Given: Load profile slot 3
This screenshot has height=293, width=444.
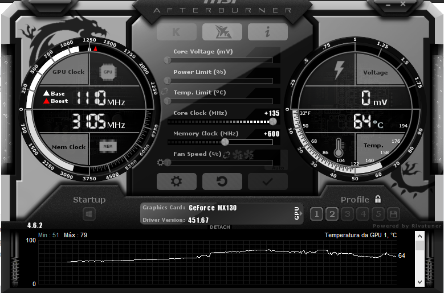Looking at the screenshot, I should pyautogui.click(x=348, y=214).
